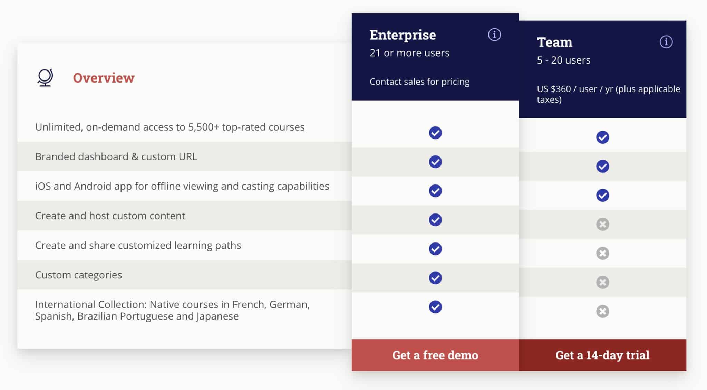Select the Team plan header
This screenshot has width=707, height=390.
(554, 42)
